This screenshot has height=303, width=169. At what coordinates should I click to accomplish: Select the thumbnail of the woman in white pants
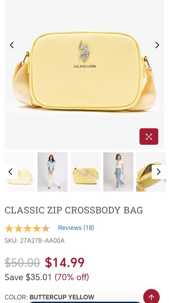[x=52, y=172]
